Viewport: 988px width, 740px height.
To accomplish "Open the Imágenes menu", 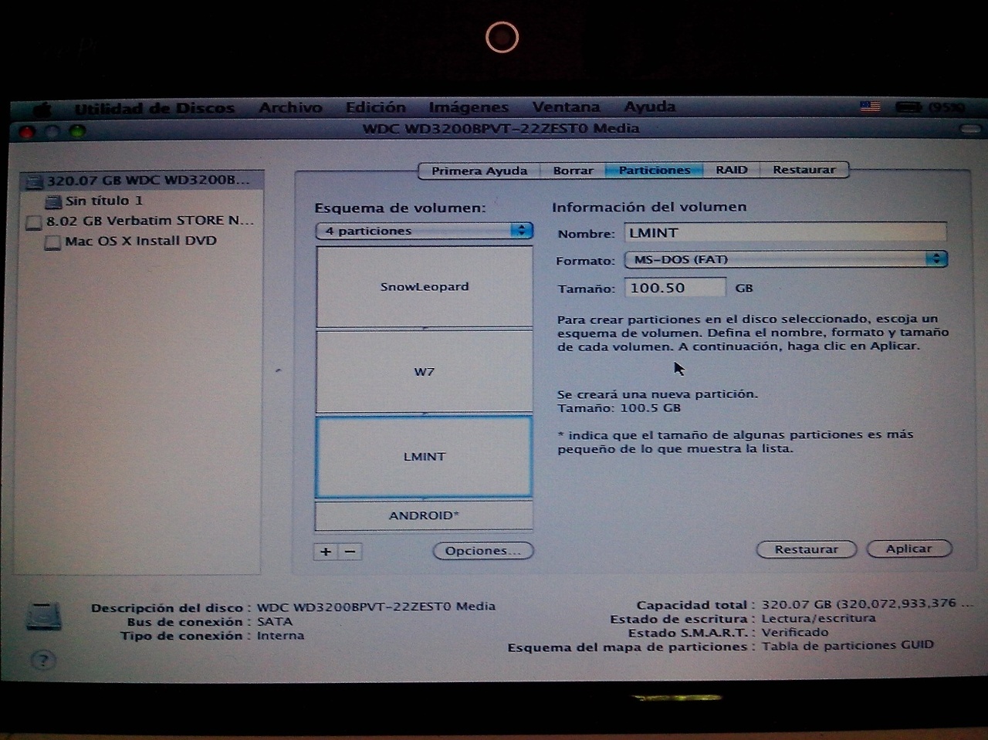I will coord(469,107).
